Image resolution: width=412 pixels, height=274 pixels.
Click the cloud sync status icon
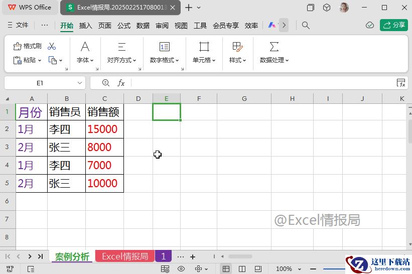(370, 25)
